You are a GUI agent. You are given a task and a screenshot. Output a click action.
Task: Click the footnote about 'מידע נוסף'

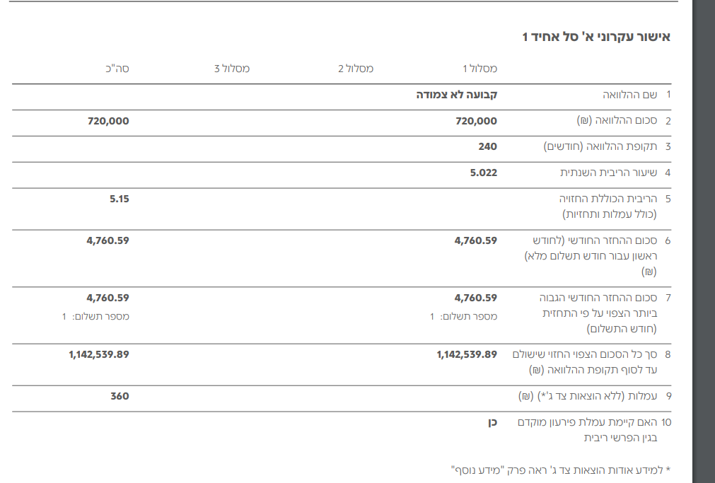click(560, 469)
